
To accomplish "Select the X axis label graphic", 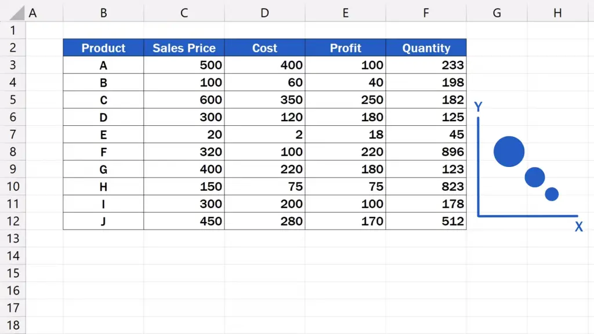I will tap(578, 227).
